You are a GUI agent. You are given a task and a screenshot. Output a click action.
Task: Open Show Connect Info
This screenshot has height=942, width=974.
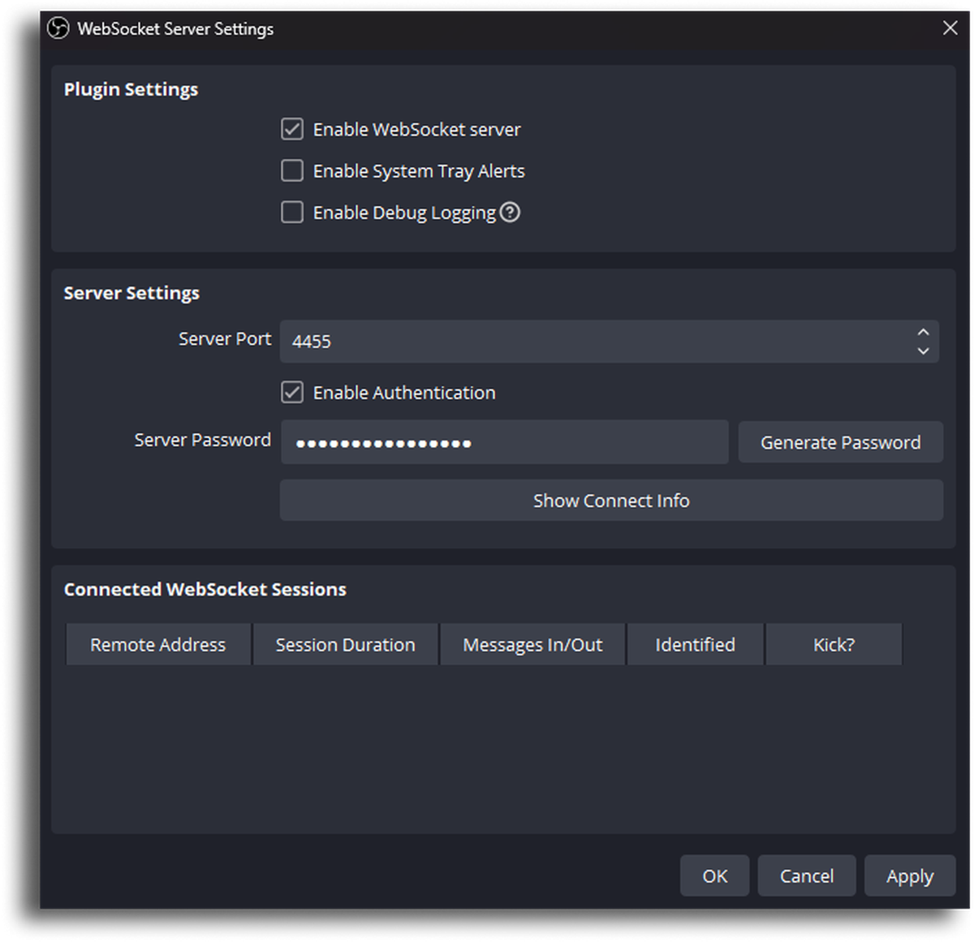611,501
